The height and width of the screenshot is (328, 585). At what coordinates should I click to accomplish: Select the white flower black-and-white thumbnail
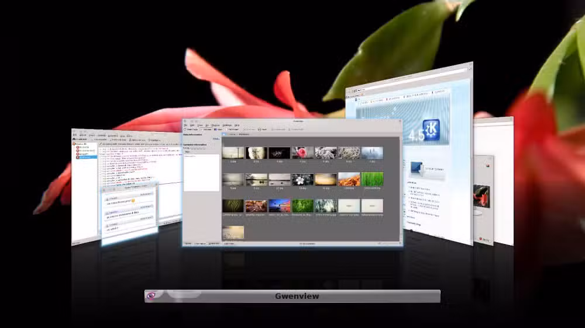point(302,179)
